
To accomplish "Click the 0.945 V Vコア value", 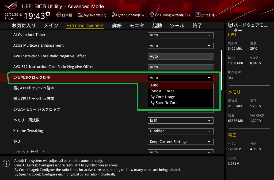I will coord(256,63).
